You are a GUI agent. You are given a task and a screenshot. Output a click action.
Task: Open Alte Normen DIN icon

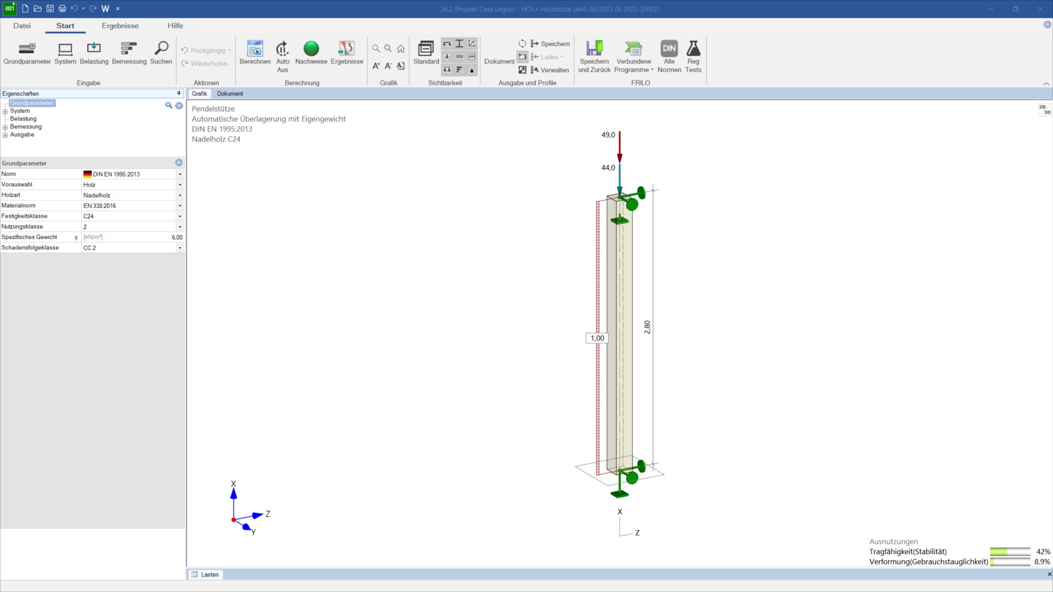[669, 56]
